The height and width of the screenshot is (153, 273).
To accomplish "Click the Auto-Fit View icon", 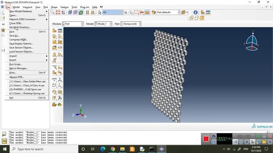I will click(58, 12).
